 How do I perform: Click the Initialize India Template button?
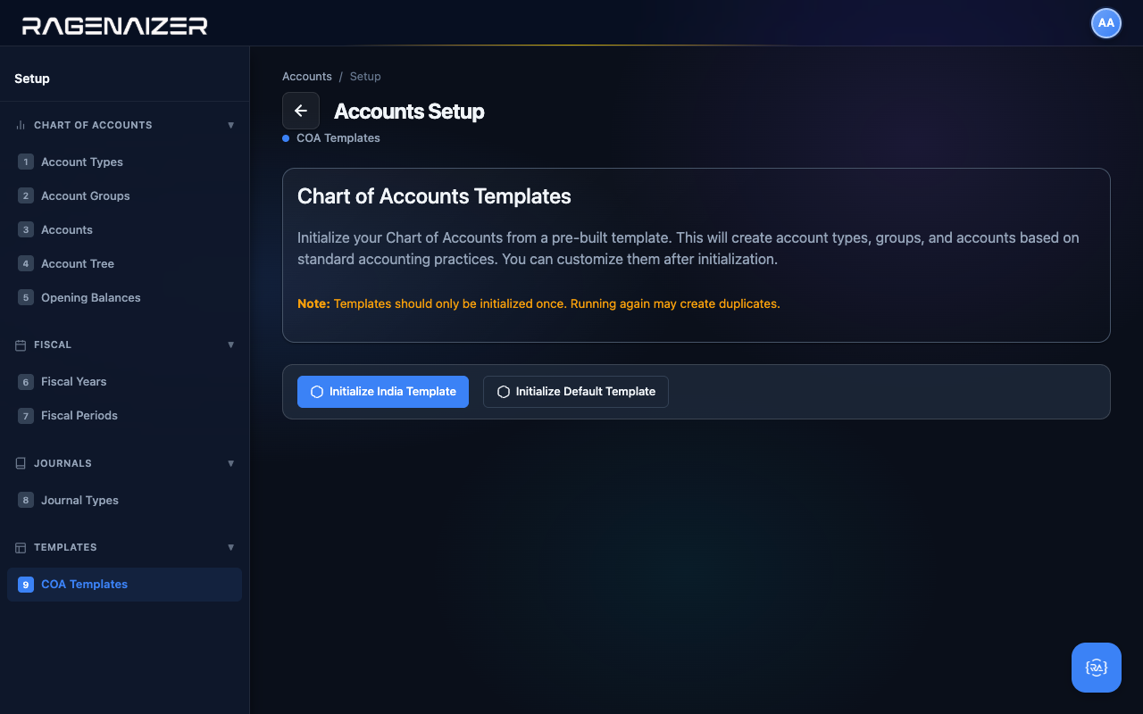pyautogui.click(x=383, y=392)
